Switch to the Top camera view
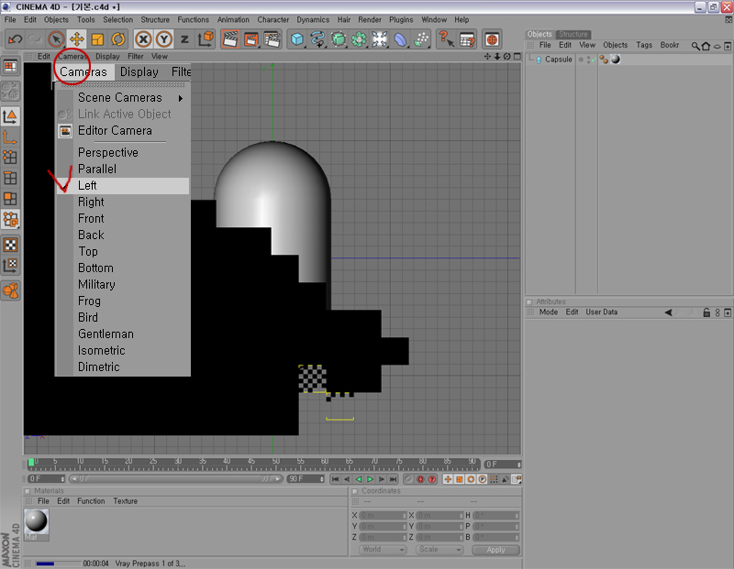 123,252
